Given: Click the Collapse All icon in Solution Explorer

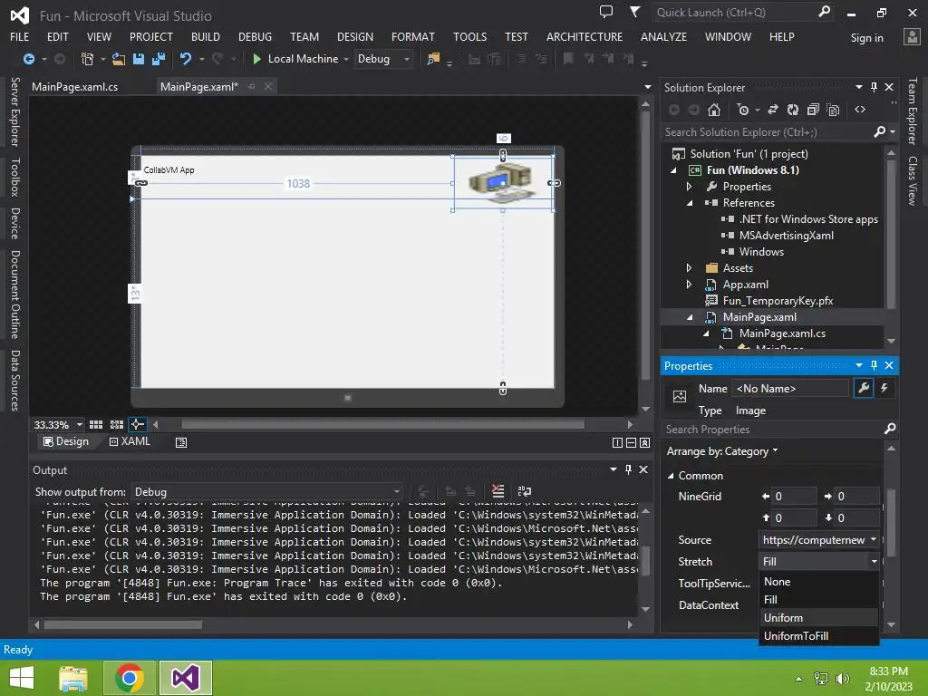Looking at the screenshot, I should [x=813, y=110].
